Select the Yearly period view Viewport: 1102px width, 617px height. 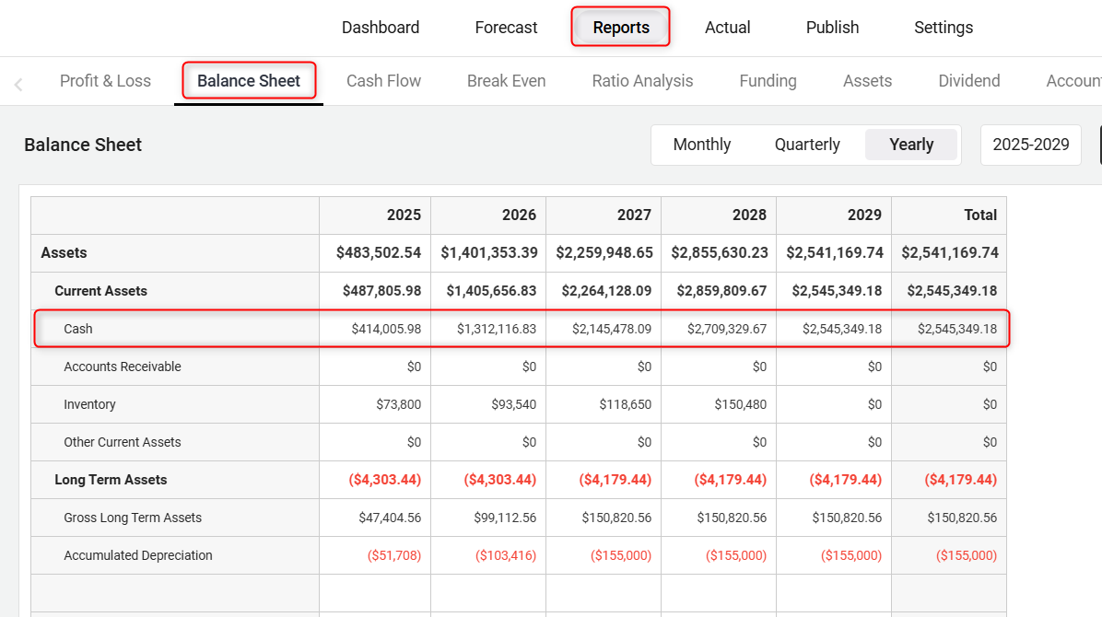click(911, 145)
